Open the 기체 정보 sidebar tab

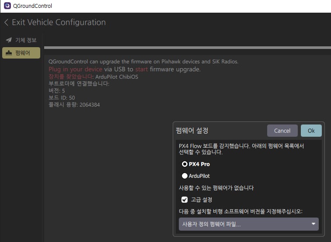click(21, 40)
